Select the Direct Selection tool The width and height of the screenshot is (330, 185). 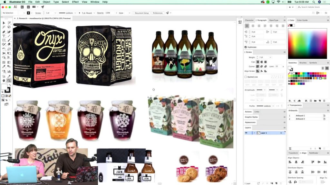[x=9, y=23]
